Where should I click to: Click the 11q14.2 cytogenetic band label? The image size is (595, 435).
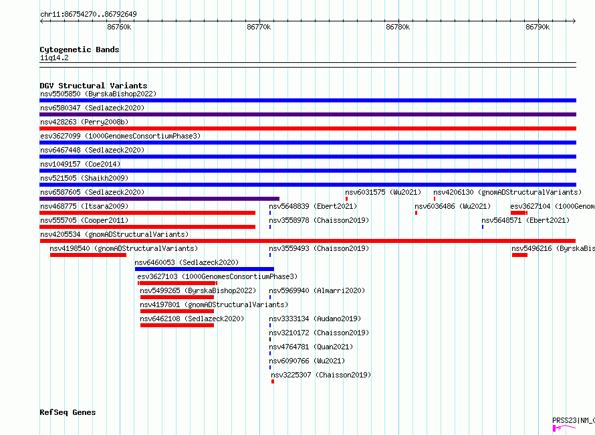click(x=54, y=58)
